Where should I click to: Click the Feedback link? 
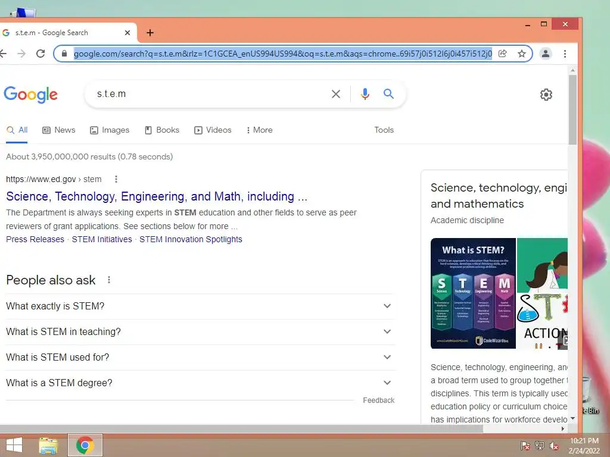[378, 400]
